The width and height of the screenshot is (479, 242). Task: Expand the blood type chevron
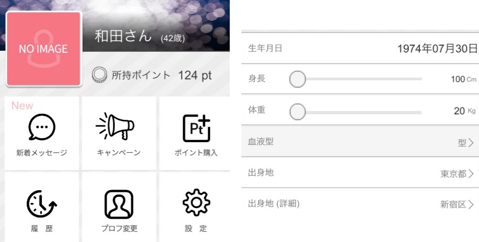(x=471, y=143)
